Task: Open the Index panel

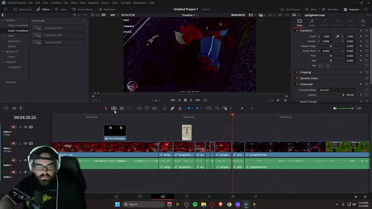Action: coord(60,9)
